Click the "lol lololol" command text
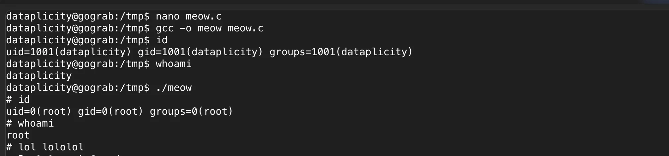Viewport: 669px width, 156px height. tap(51, 147)
